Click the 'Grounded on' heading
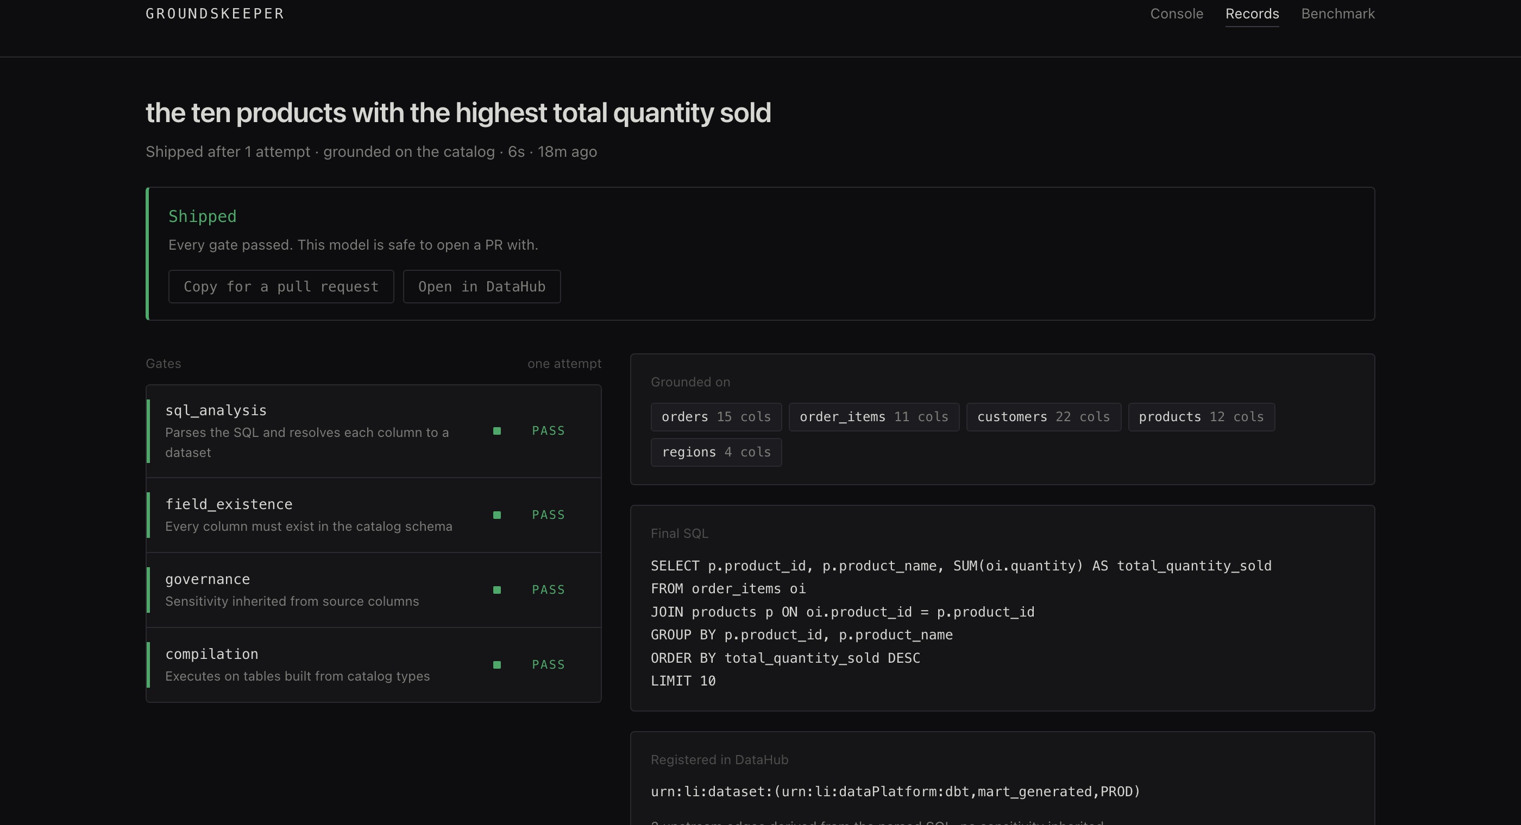The image size is (1521, 825). point(690,383)
